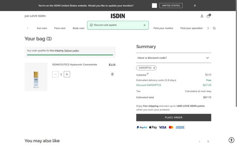Click the 'Calculated at next step' tax text
Image resolution: width=237 pixels, height=145 pixels.
tap(198, 91)
